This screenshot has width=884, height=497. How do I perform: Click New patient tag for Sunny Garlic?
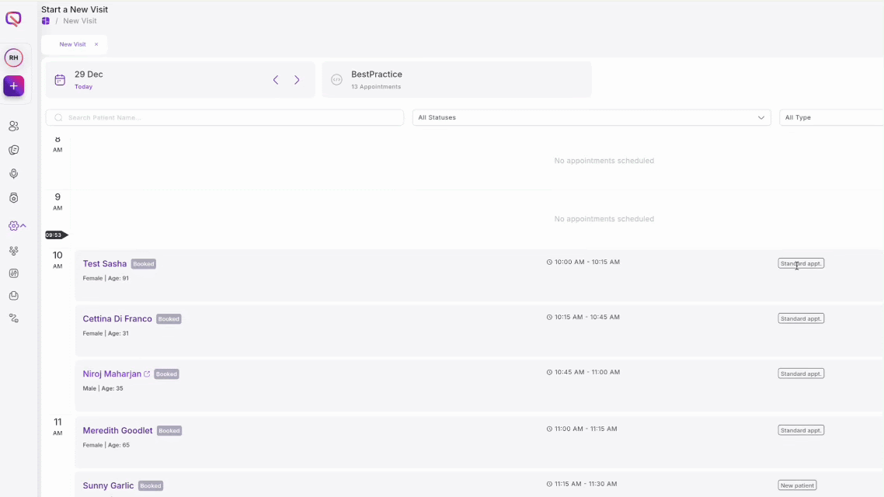pyautogui.click(x=797, y=485)
